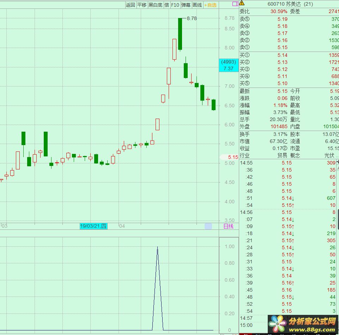Click the :21 tick row with volume 305
This screenshot has width=339, height=335.
pyautogui.click(x=288, y=240)
